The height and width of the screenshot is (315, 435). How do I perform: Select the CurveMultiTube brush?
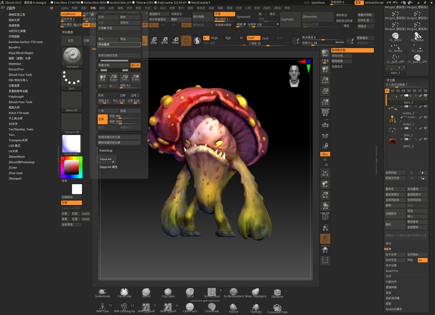(x=277, y=308)
